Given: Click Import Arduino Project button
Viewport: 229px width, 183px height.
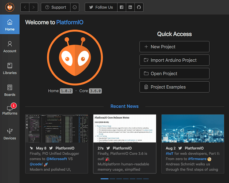Looking at the screenshot, I should (x=174, y=60).
